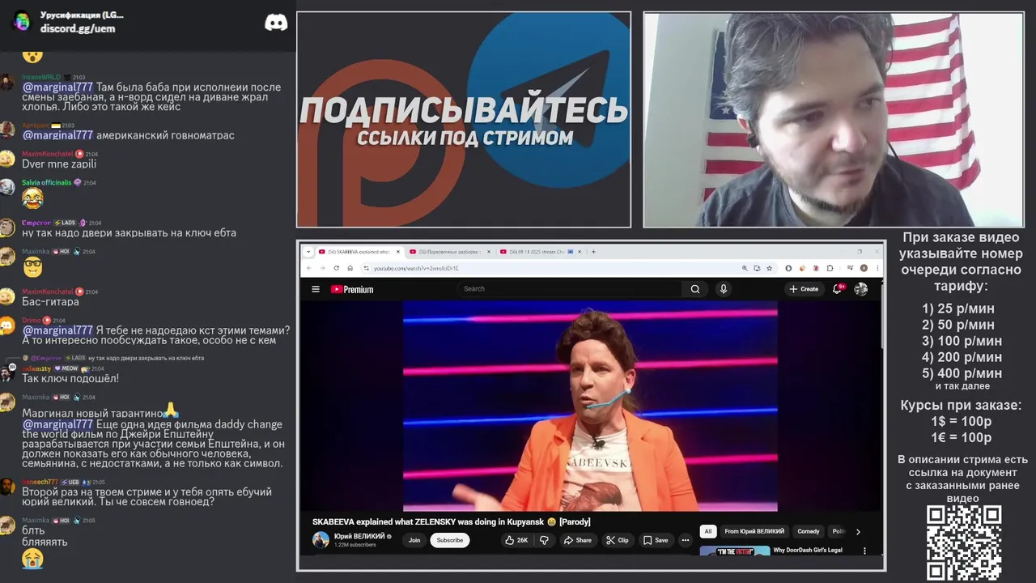Screen dimensions: 1036x583
Task: Click the Discord logo icon in chat header
Action: point(276,23)
